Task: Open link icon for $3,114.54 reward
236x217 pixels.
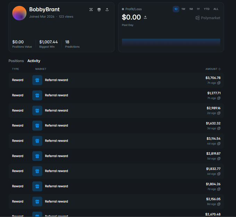Action: point(219,143)
